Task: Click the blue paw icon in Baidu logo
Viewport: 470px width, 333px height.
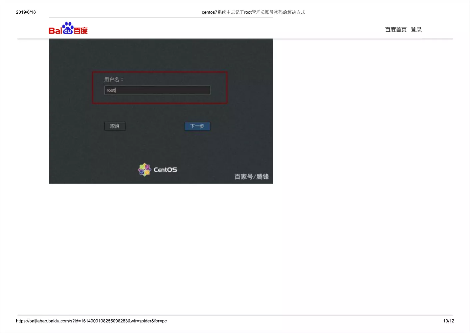Action: coord(68,28)
